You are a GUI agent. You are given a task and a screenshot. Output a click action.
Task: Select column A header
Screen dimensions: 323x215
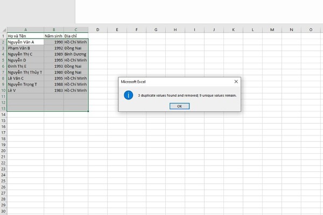(x=25, y=30)
